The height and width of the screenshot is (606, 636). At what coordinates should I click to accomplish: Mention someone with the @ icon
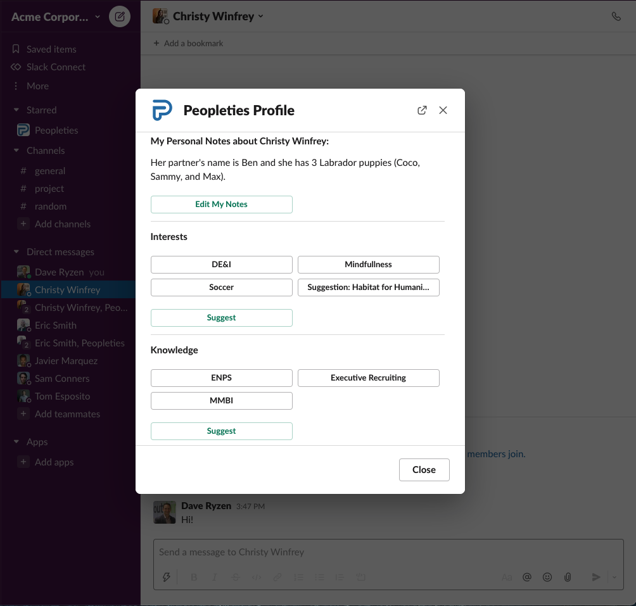click(x=527, y=577)
